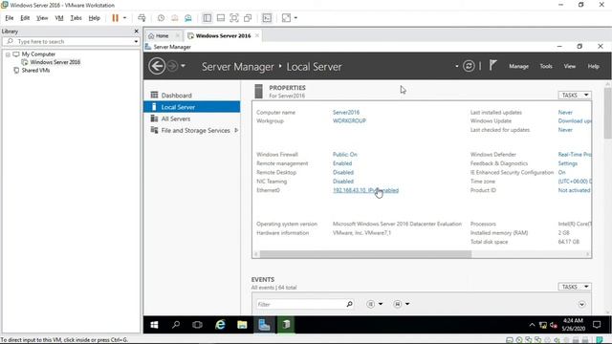Viewport: 612px width, 344px height.
Task: Click the Events Filter input field
Action: 300,304
